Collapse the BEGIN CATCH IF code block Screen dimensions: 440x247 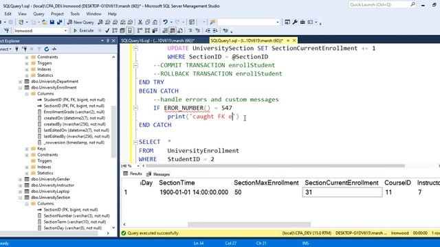(x=135, y=108)
